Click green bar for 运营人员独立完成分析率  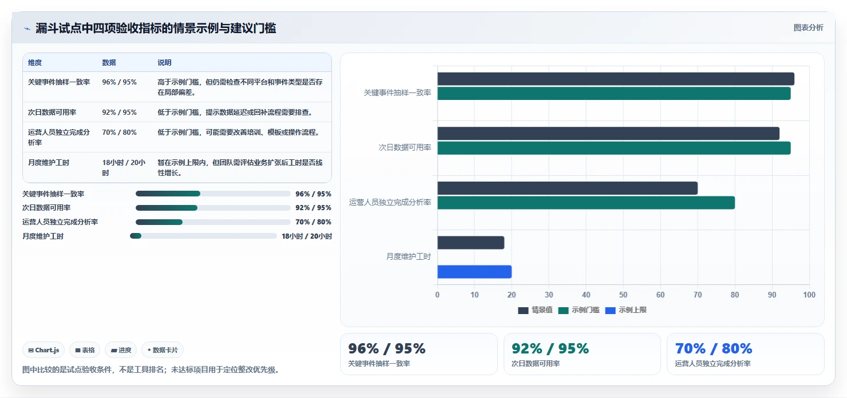coord(586,203)
